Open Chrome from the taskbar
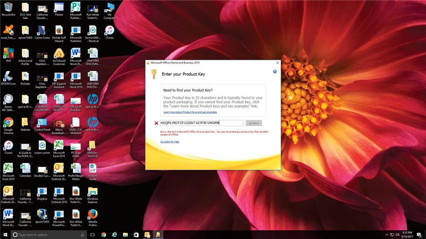The height and width of the screenshot is (239, 426). click(104, 235)
